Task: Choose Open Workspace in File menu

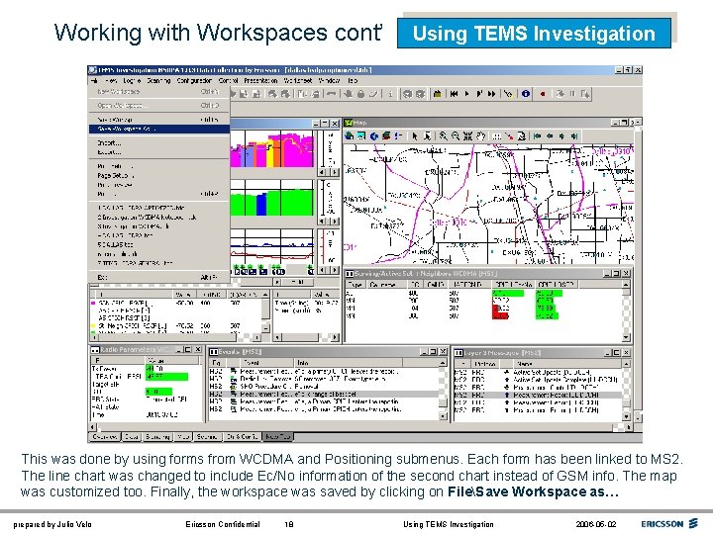Action: point(159,106)
